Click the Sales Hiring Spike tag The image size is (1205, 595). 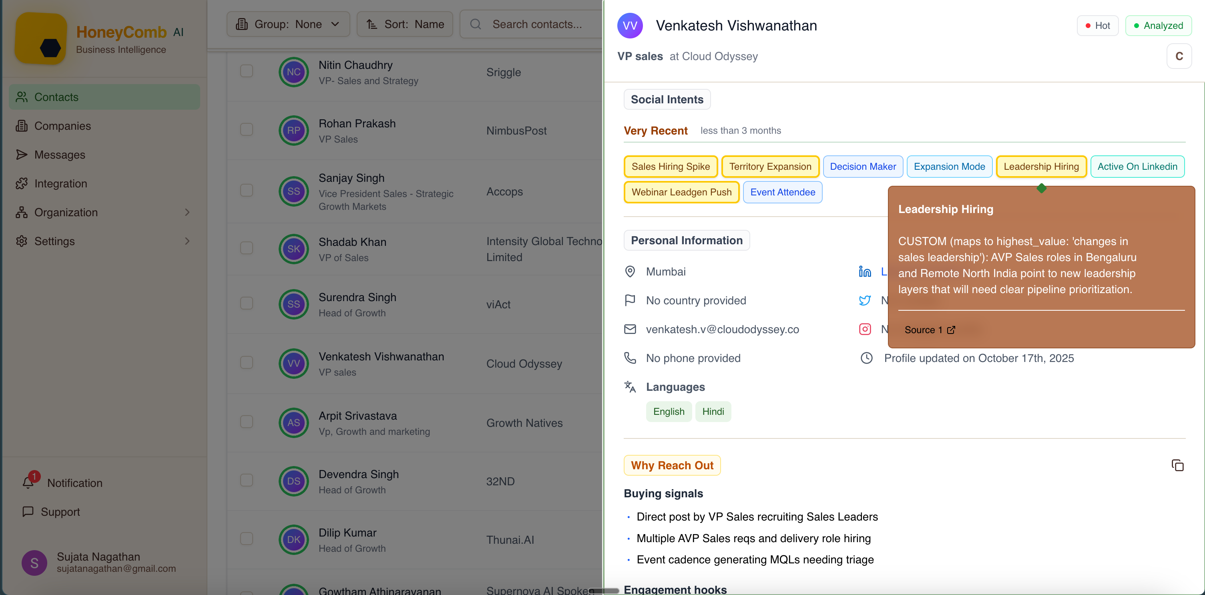click(x=670, y=167)
